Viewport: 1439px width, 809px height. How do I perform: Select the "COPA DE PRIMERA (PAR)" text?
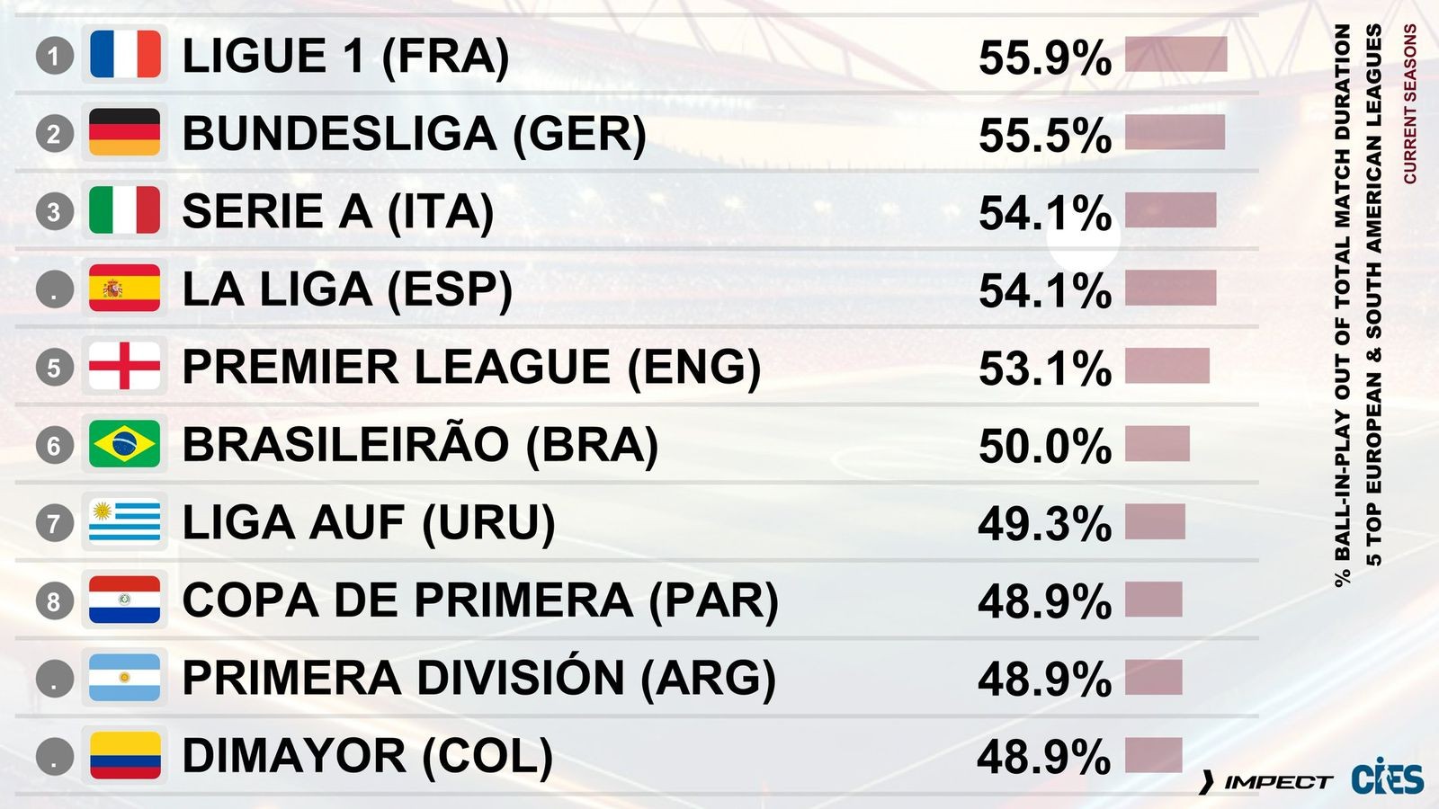(479, 600)
